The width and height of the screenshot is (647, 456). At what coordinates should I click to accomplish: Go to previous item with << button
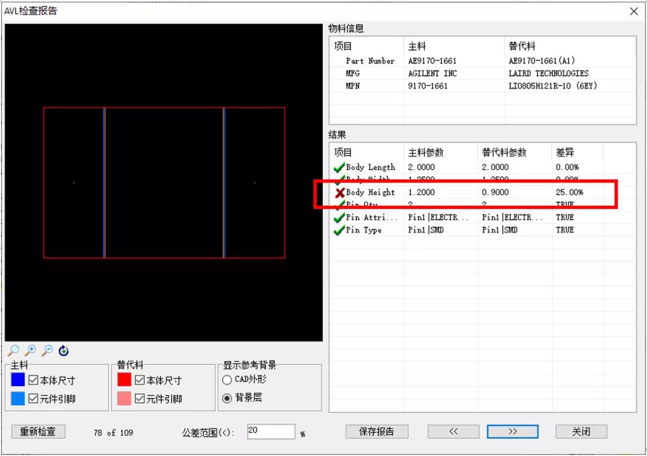pos(453,431)
